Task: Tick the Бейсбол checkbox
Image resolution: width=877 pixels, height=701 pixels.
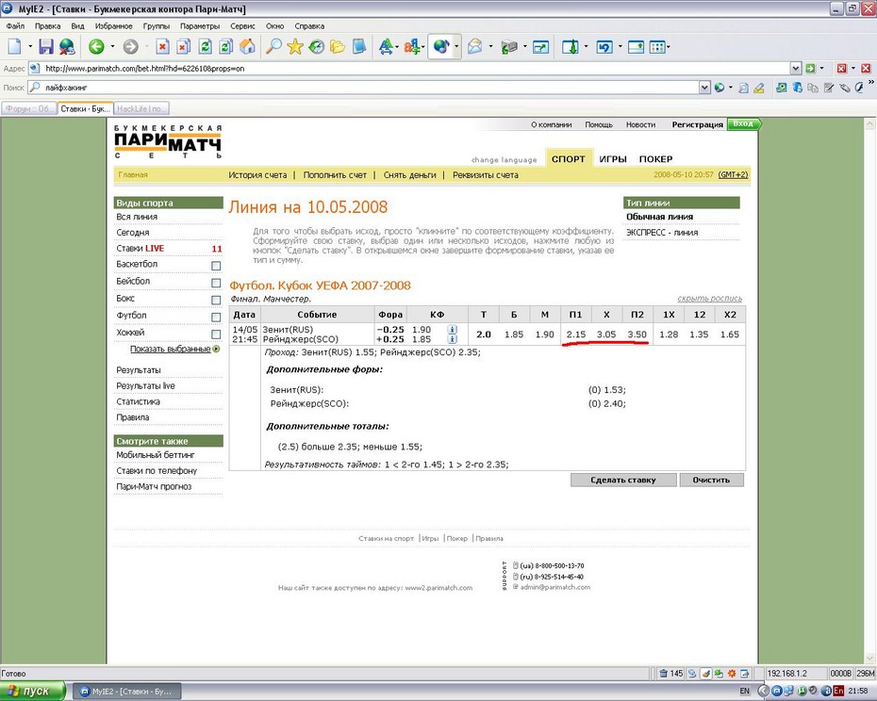Action: tap(216, 283)
